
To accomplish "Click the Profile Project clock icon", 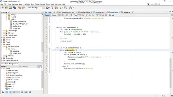I will point(71,8).
